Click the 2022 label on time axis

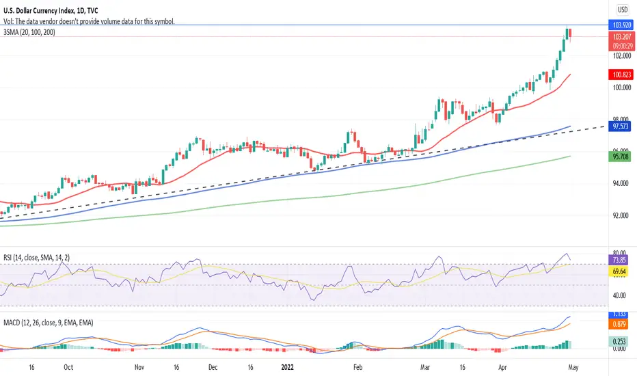287,367
